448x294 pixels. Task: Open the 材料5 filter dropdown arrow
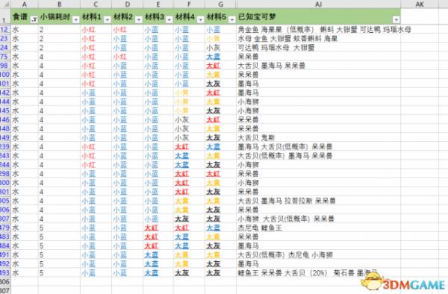232,19
